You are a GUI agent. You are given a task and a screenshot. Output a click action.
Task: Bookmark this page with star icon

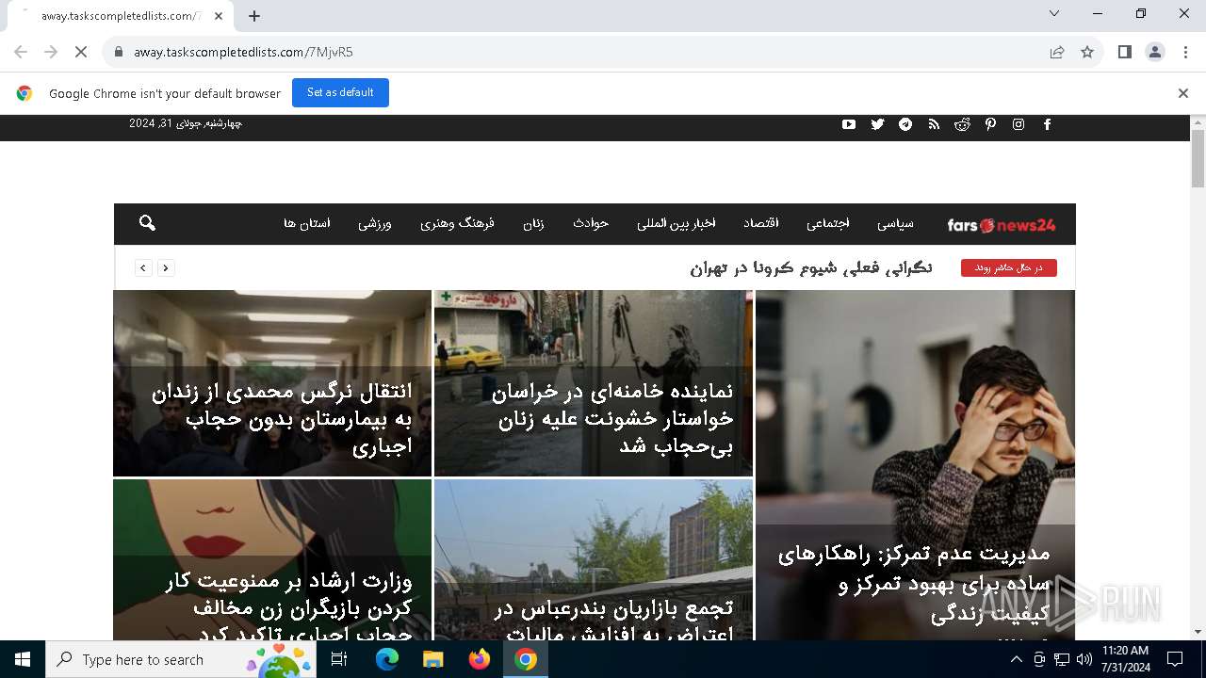coord(1087,52)
